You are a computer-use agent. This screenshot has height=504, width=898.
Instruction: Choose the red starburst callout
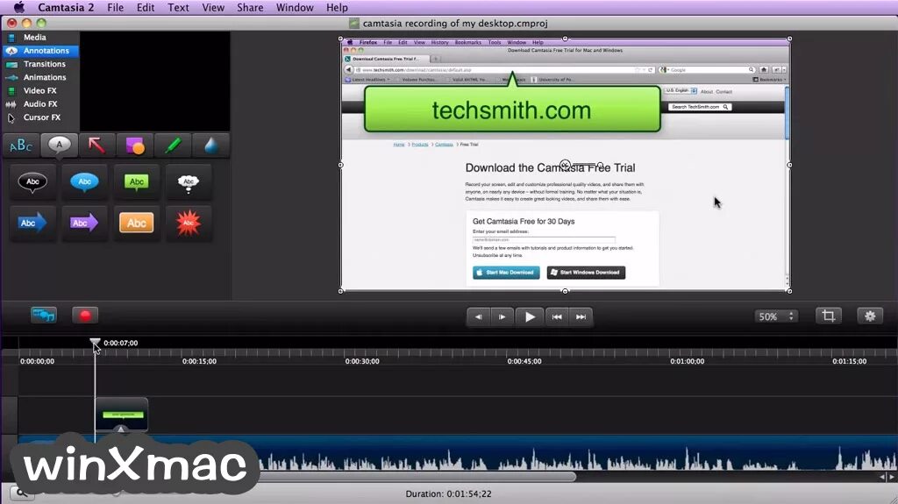189,223
